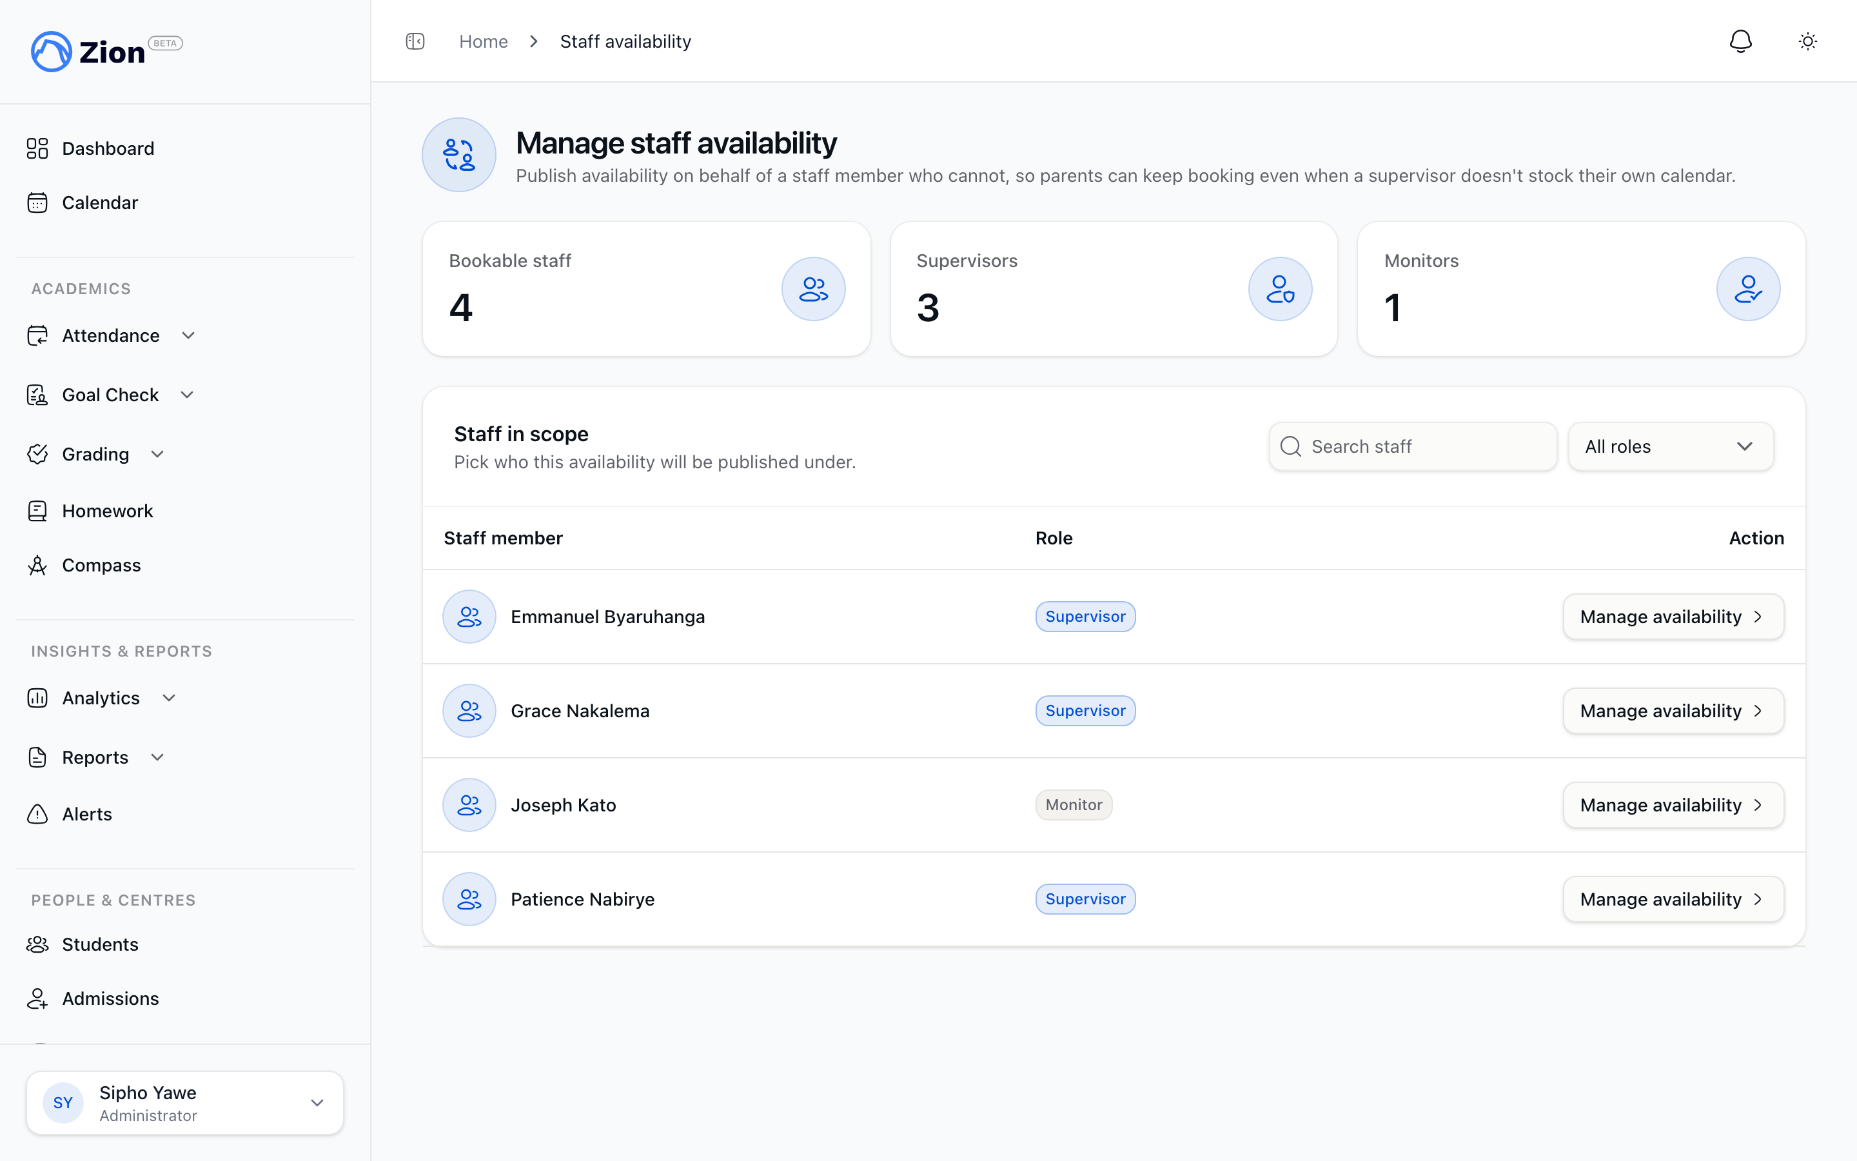Open Calendar menu item label
Image resolution: width=1857 pixels, height=1161 pixels.
(100, 203)
